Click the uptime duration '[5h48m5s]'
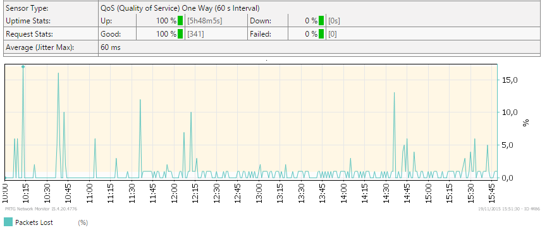 (x=205, y=21)
